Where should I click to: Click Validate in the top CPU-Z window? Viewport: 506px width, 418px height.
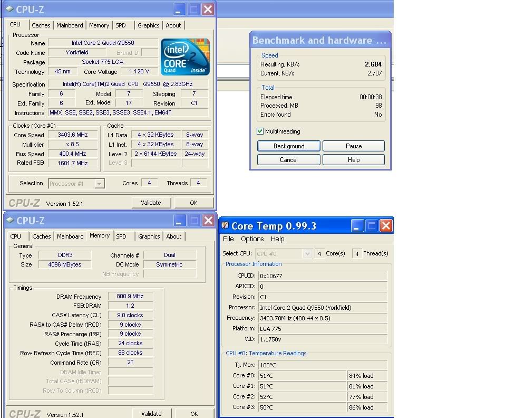[x=151, y=203]
